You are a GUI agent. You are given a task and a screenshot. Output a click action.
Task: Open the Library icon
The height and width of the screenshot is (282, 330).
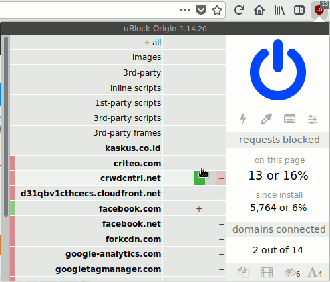tap(279, 10)
